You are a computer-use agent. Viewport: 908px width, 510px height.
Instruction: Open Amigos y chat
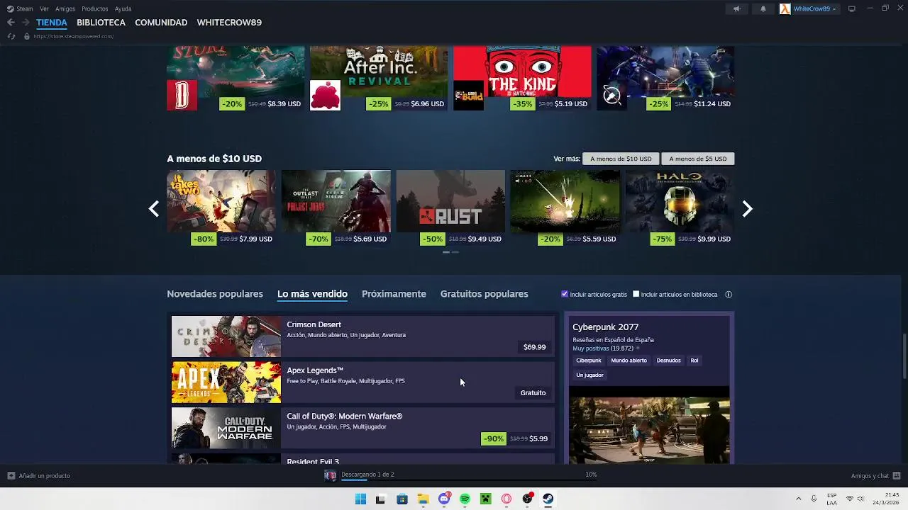875,476
